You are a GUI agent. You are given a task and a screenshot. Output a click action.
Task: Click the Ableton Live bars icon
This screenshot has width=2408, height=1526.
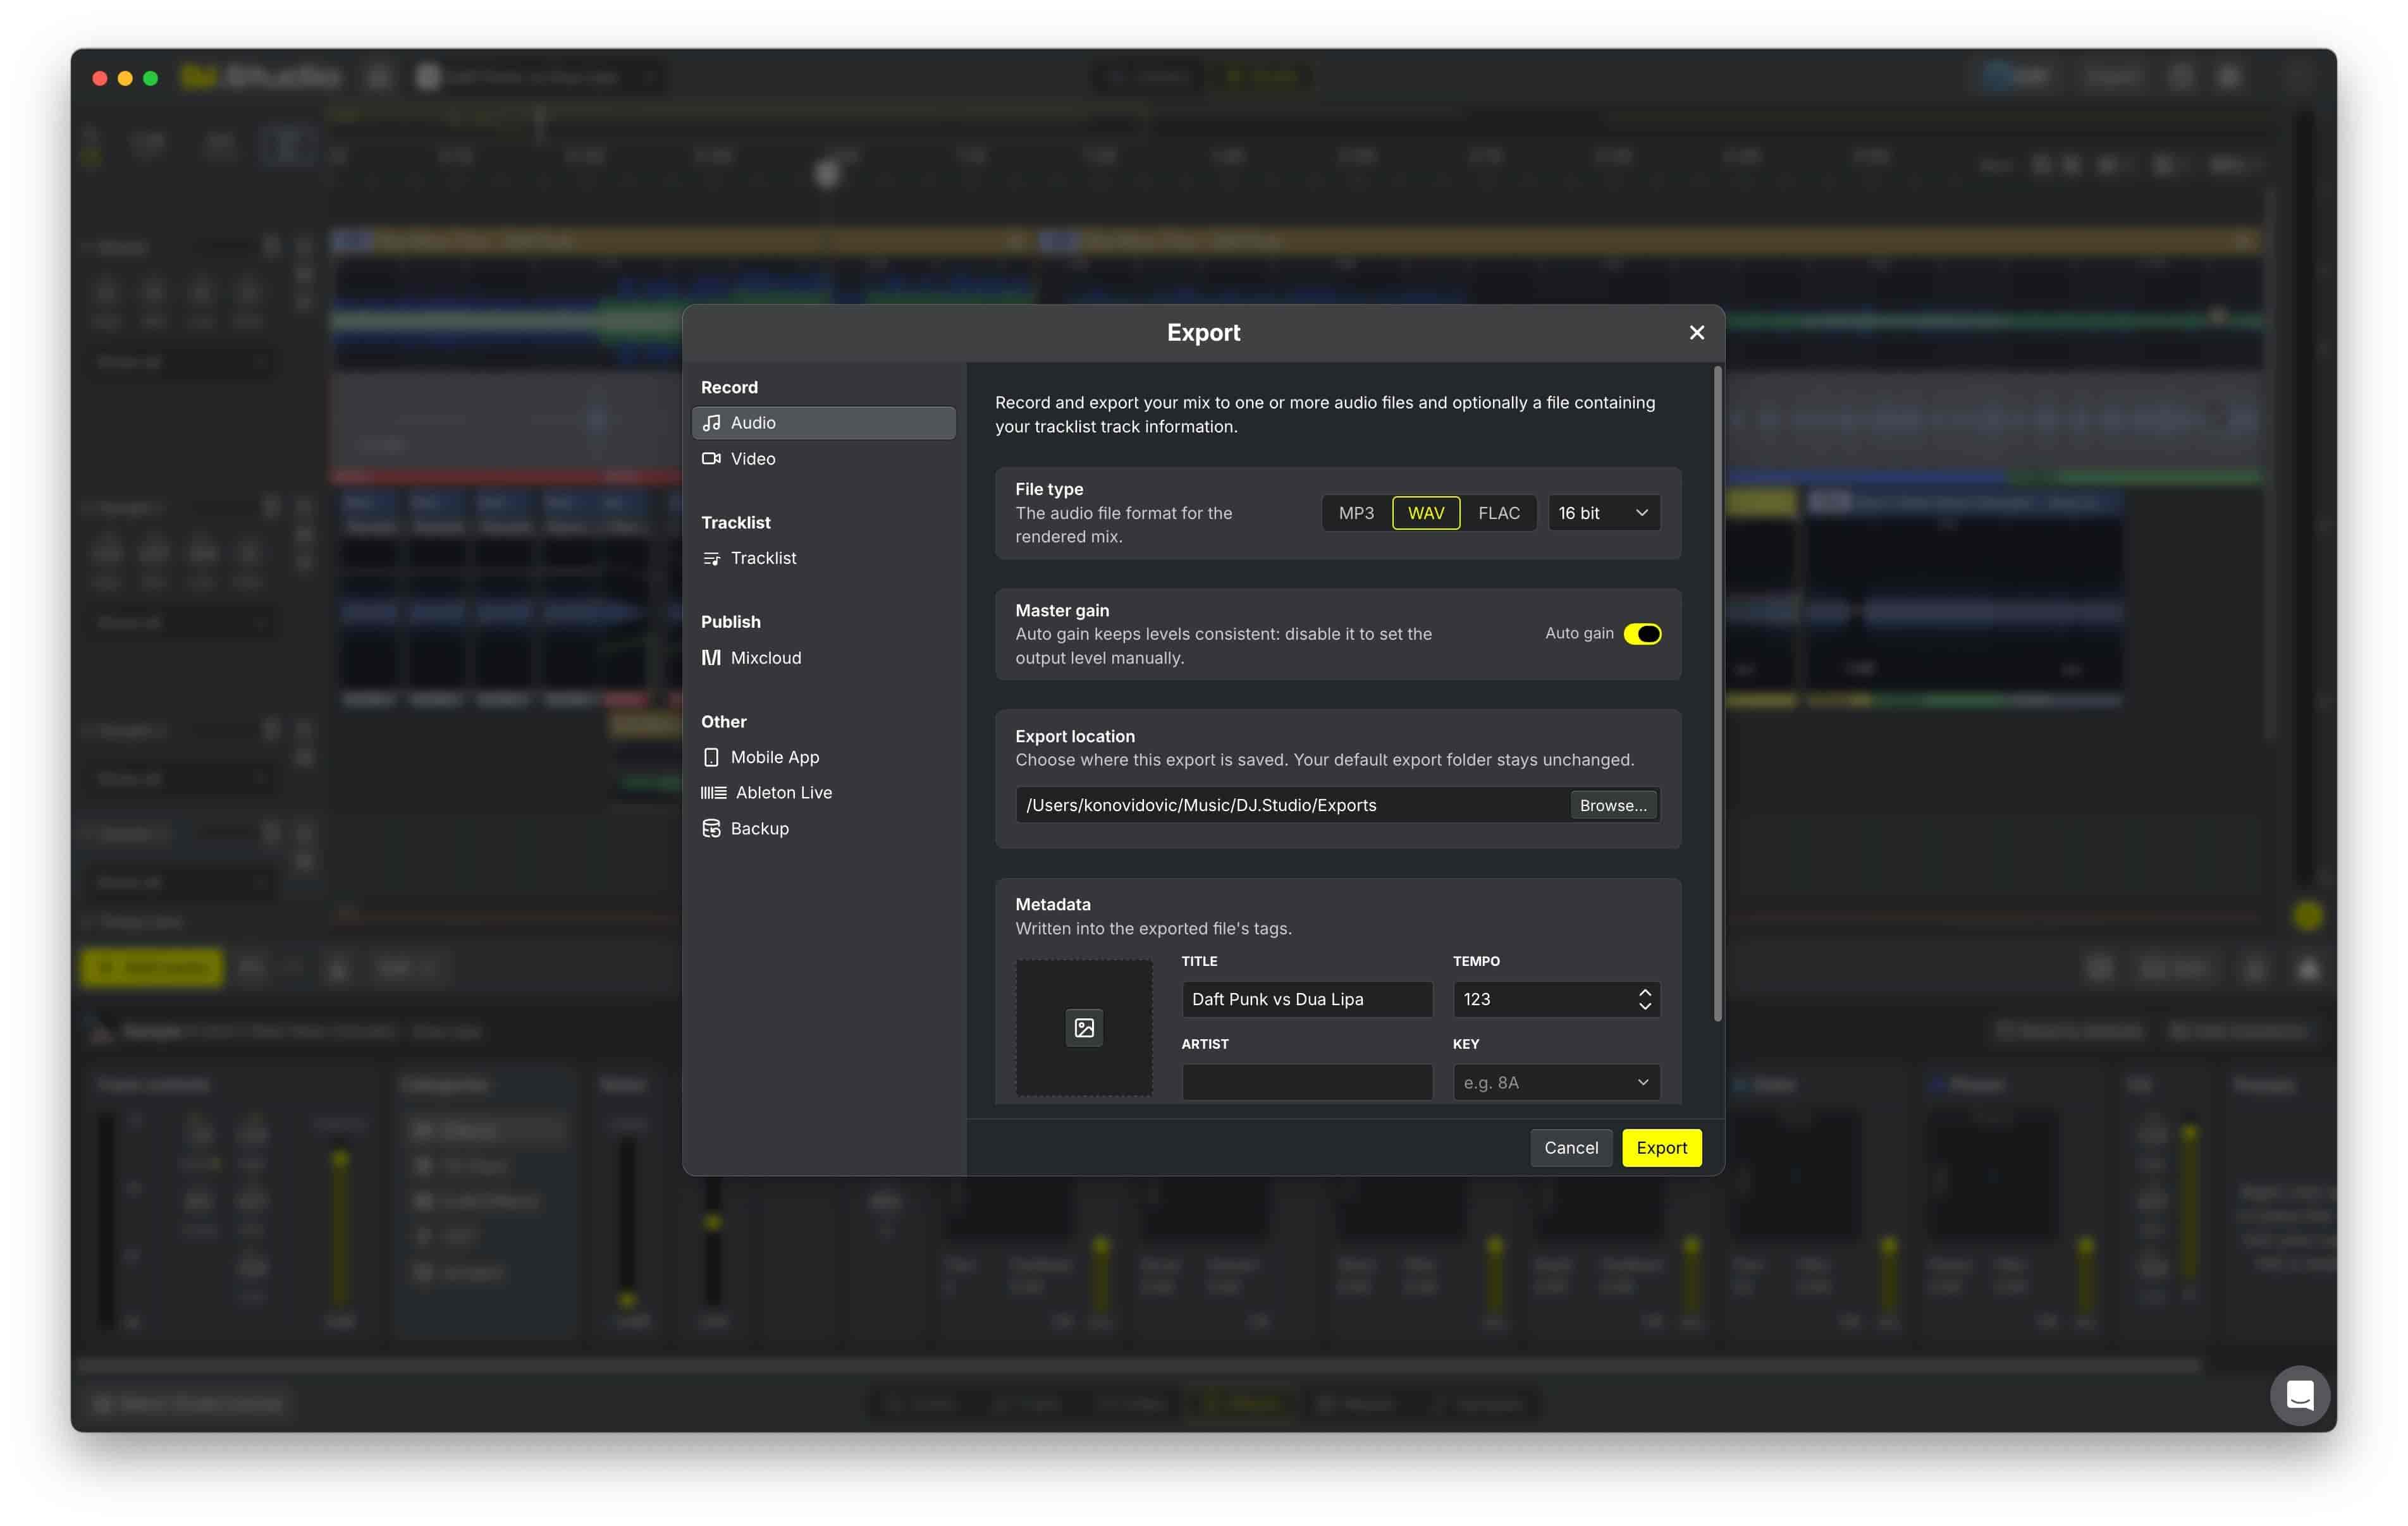click(713, 792)
